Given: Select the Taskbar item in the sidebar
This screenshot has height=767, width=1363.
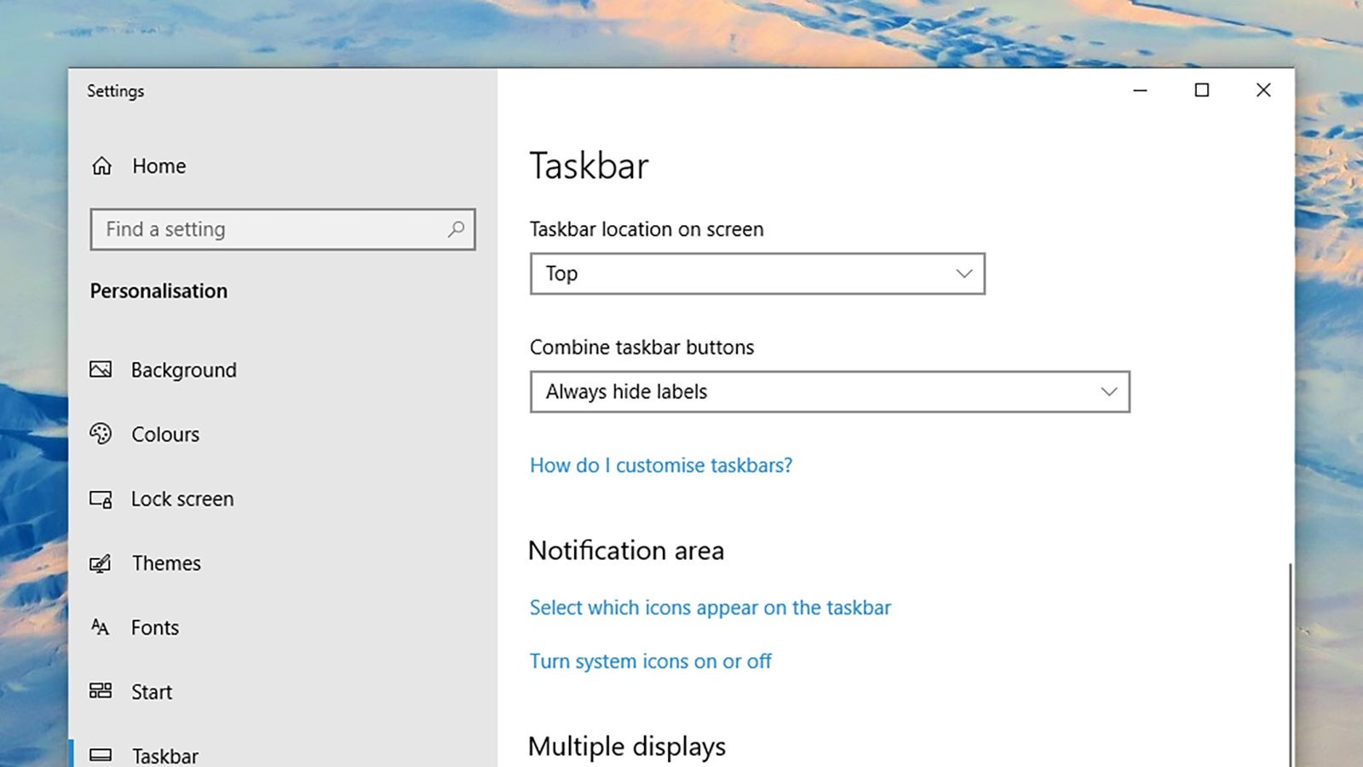Looking at the screenshot, I should pos(164,755).
